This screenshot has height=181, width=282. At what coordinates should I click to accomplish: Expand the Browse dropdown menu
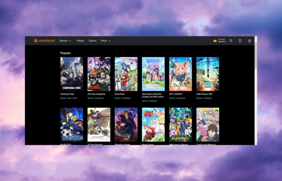(x=65, y=41)
